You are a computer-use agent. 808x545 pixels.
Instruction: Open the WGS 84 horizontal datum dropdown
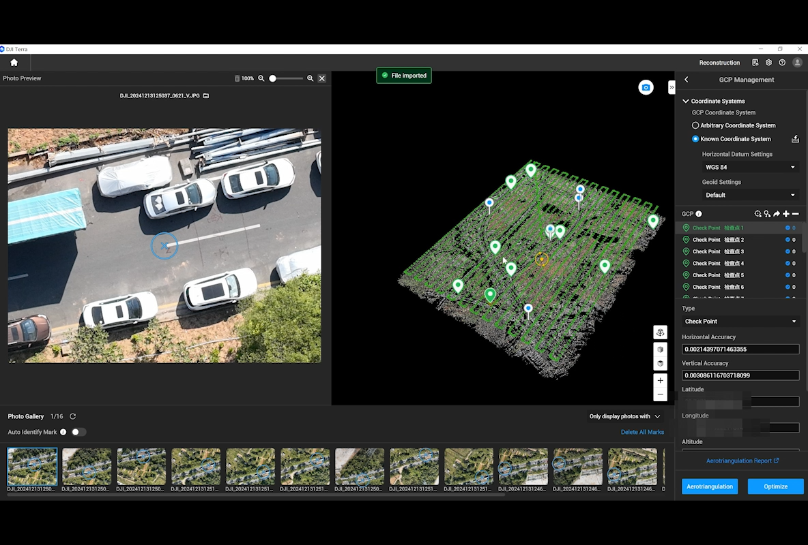(749, 168)
